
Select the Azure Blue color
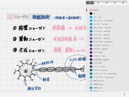tap(91, 28)
